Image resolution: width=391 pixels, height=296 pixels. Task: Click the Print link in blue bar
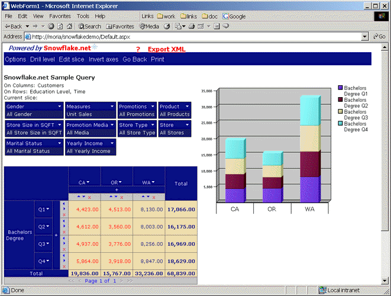pos(157,59)
